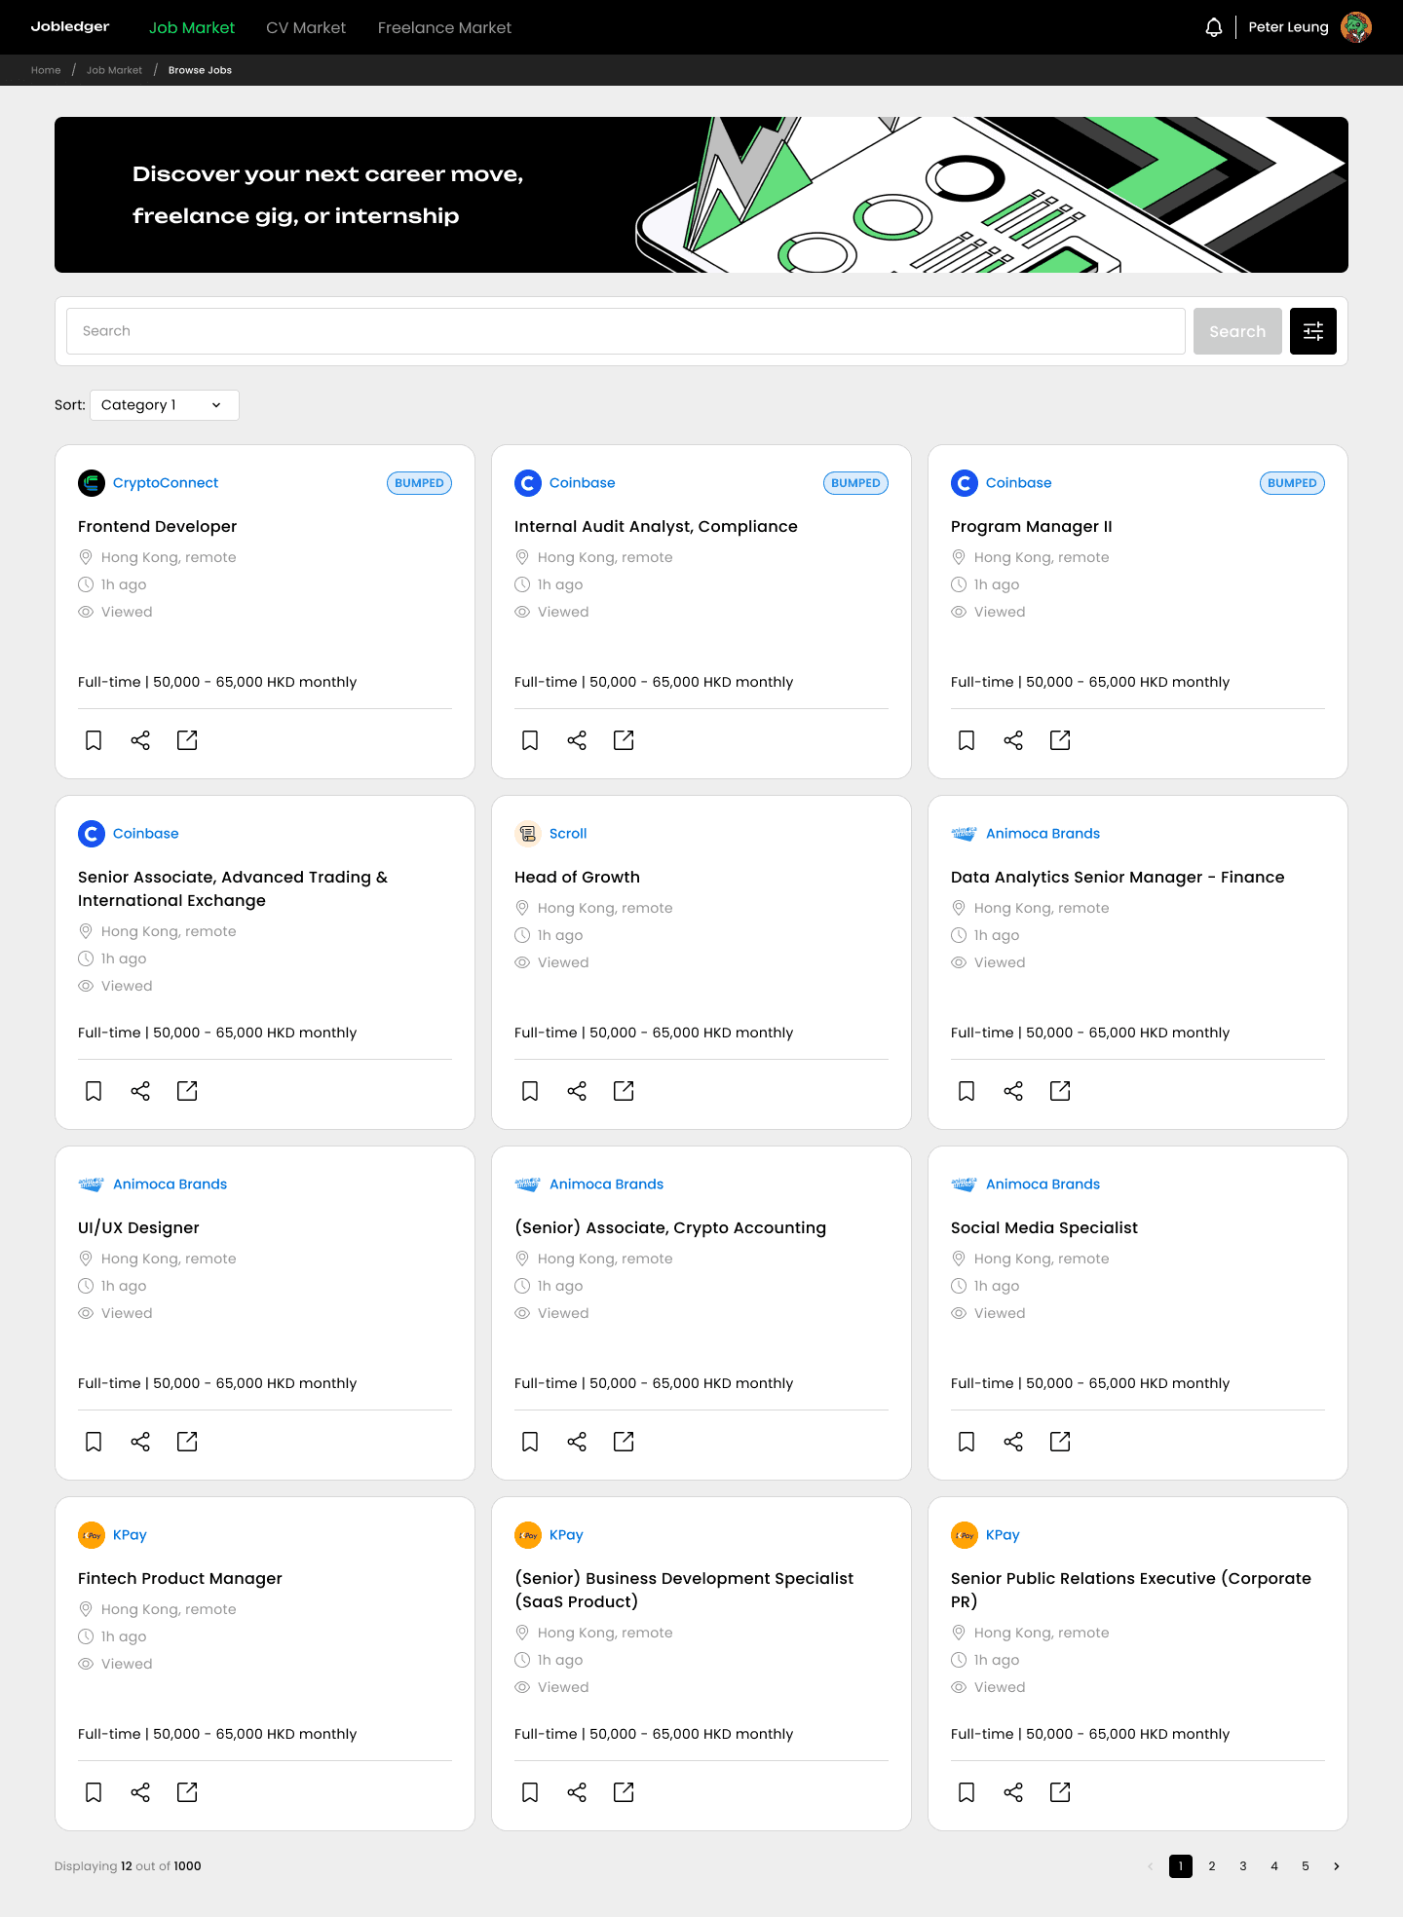This screenshot has height=1917, width=1403.
Task: Click Peter Leung's profile avatar
Action: click(1355, 27)
